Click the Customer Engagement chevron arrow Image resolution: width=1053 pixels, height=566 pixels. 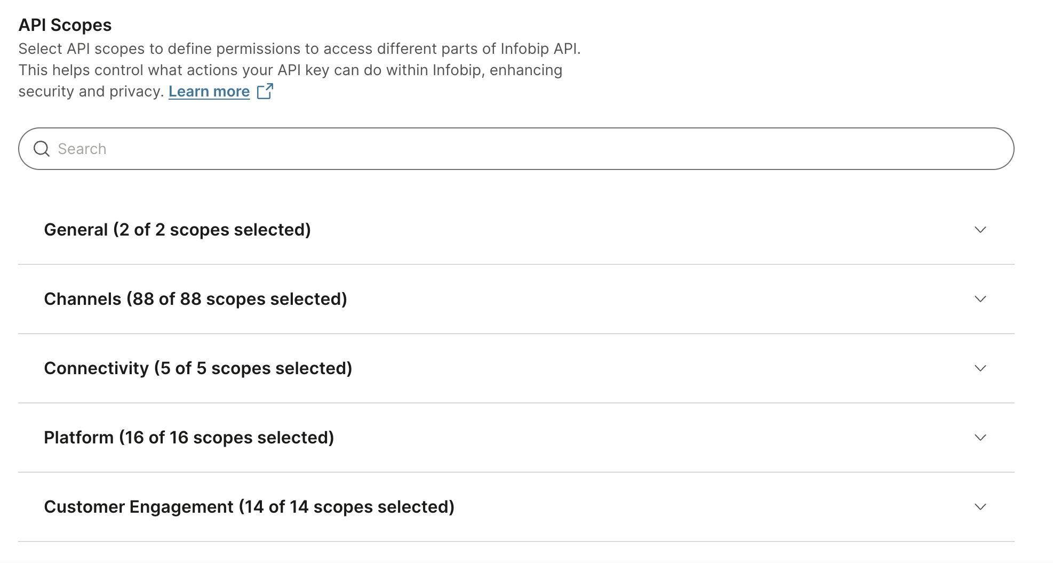point(980,507)
